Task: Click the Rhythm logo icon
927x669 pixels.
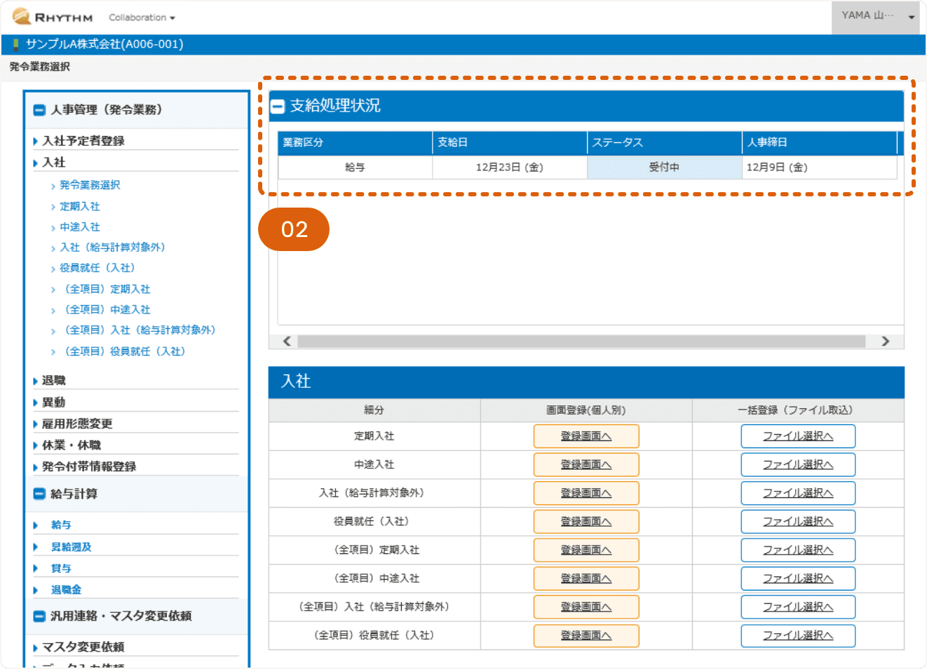Action: 21,16
